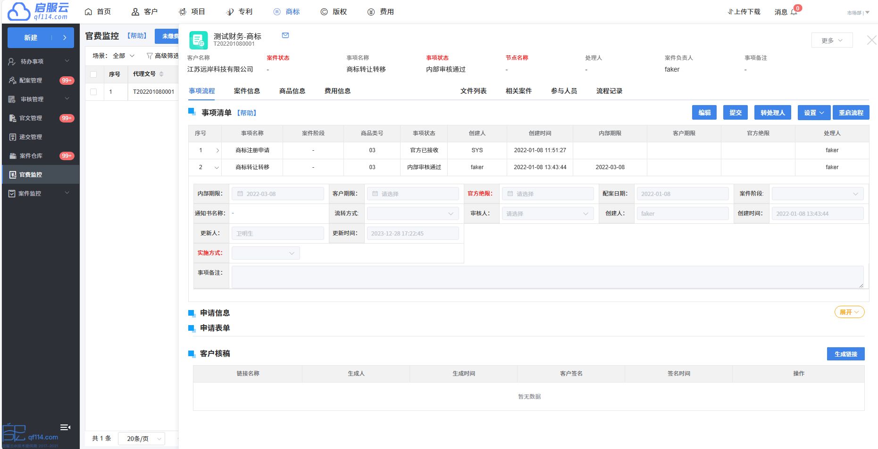Viewport: 878px width, 449px height.
Task: Click the 配案管理 sidebar icon
Action: (x=12, y=80)
